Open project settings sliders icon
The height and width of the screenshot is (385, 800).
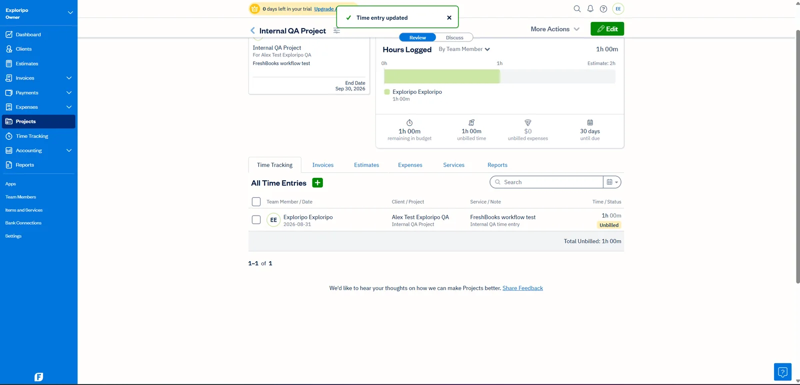(336, 31)
